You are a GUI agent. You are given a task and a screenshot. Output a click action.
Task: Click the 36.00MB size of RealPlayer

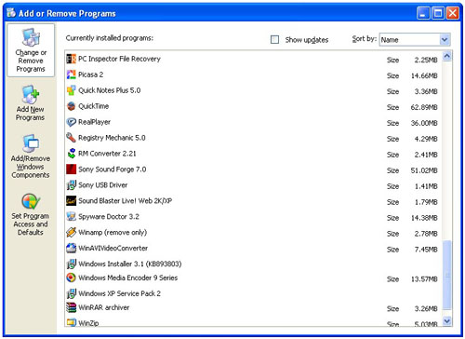424,123
